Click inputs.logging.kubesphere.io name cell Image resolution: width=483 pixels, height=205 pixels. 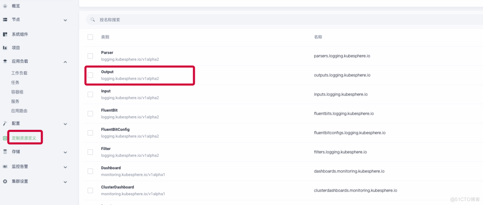coord(341,94)
